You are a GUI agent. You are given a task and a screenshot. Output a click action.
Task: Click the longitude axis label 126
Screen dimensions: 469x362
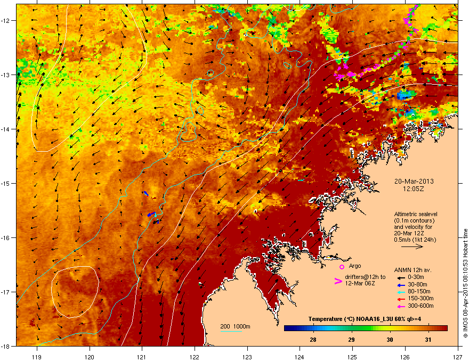tap(405, 357)
